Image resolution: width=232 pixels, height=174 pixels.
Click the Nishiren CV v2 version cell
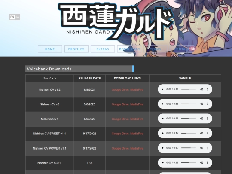click(x=49, y=104)
